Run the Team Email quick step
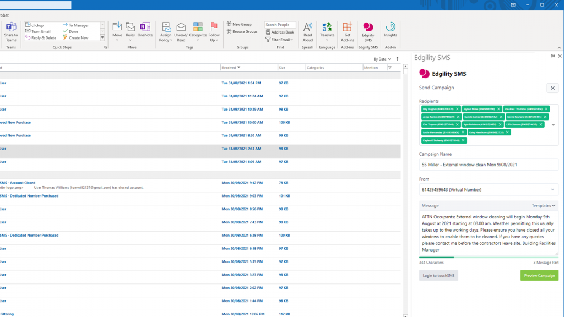The width and height of the screenshot is (564, 317). pyautogui.click(x=38, y=31)
